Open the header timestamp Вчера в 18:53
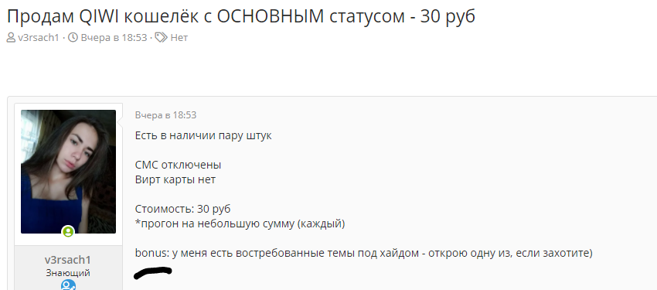Viewport: 657px width, 290px height. pyautogui.click(x=114, y=38)
